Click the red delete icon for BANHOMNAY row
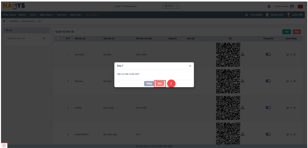The image size is (308, 148). click(x=291, y=134)
